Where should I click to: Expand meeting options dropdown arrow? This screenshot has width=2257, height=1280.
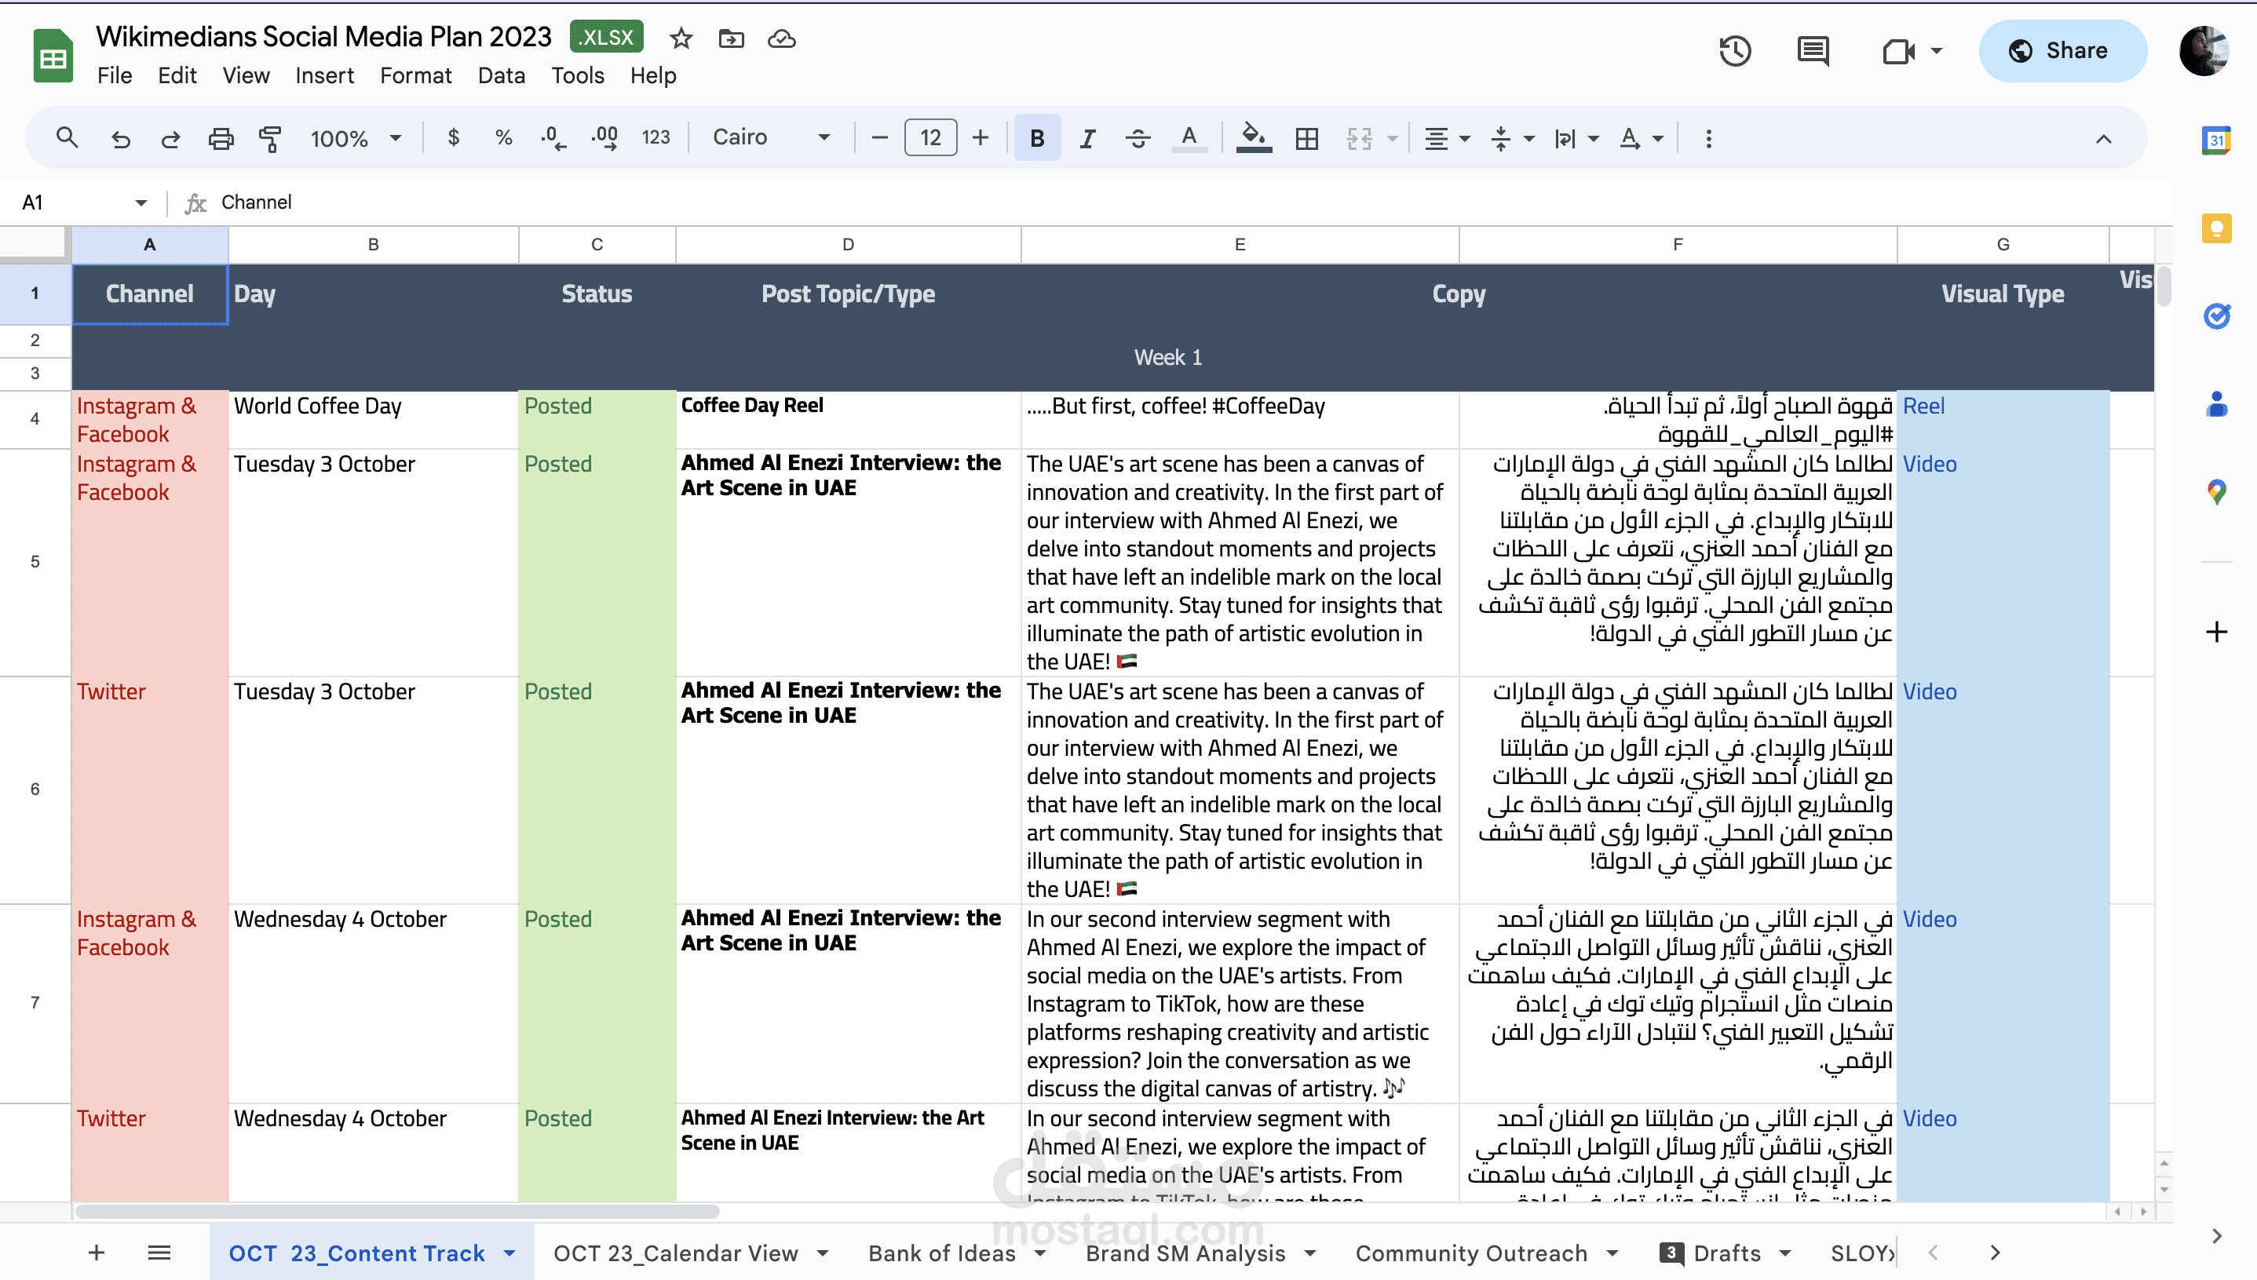(x=1936, y=50)
